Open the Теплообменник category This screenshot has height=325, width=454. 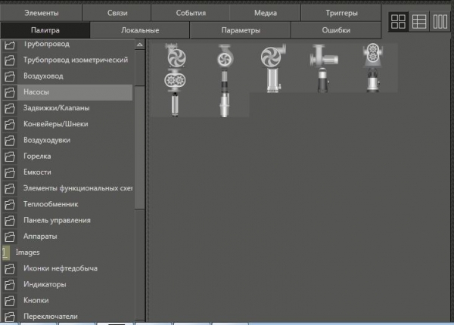tap(50, 204)
